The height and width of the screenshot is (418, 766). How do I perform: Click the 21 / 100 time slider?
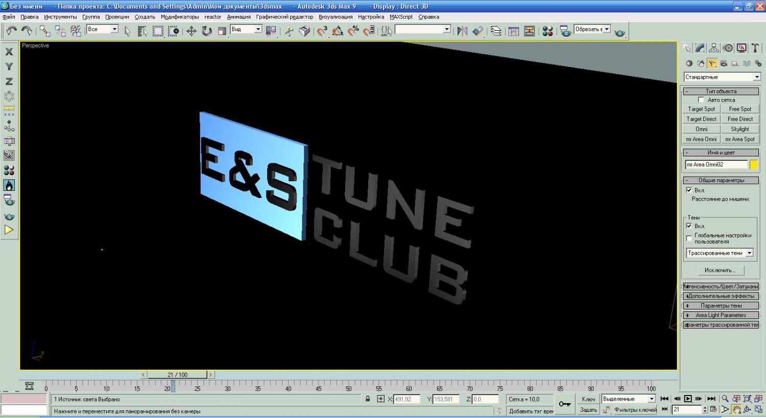(177, 375)
